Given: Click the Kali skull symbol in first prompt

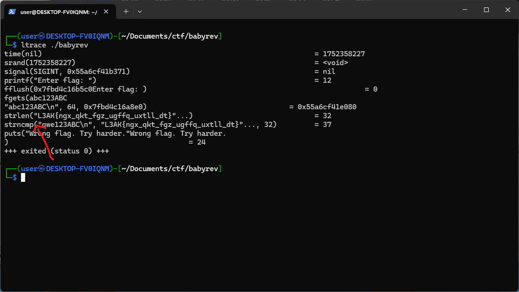Looking at the screenshot, I should tap(41, 36).
